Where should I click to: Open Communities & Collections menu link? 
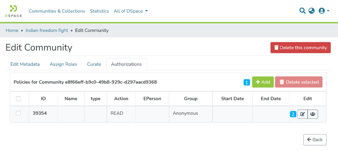(57, 11)
